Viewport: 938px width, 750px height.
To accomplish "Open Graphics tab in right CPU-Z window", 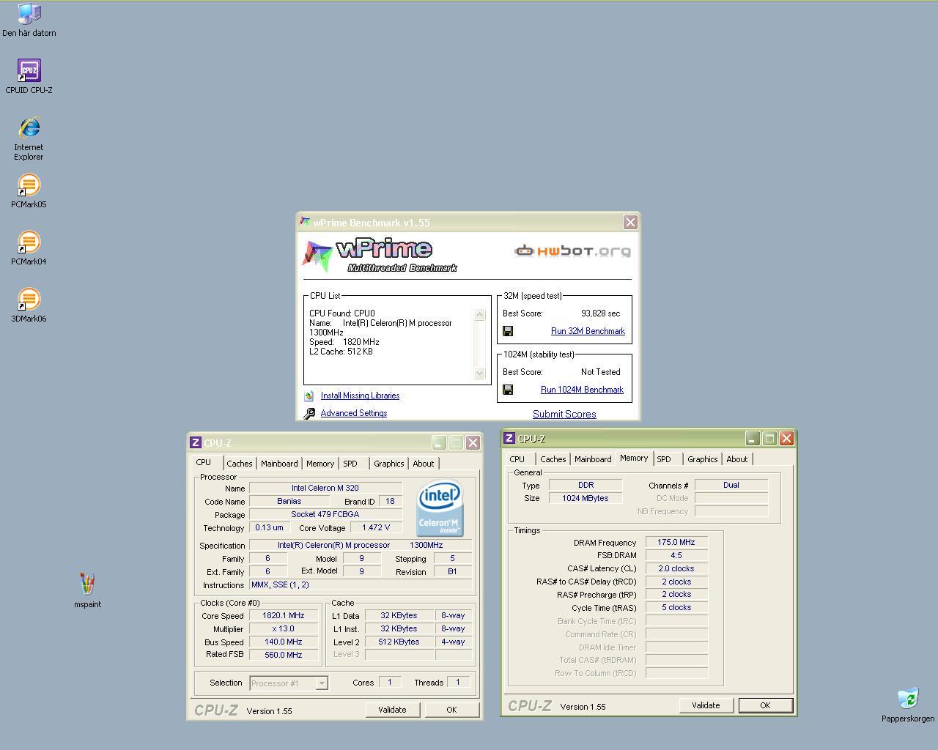I will tap(702, 459).
